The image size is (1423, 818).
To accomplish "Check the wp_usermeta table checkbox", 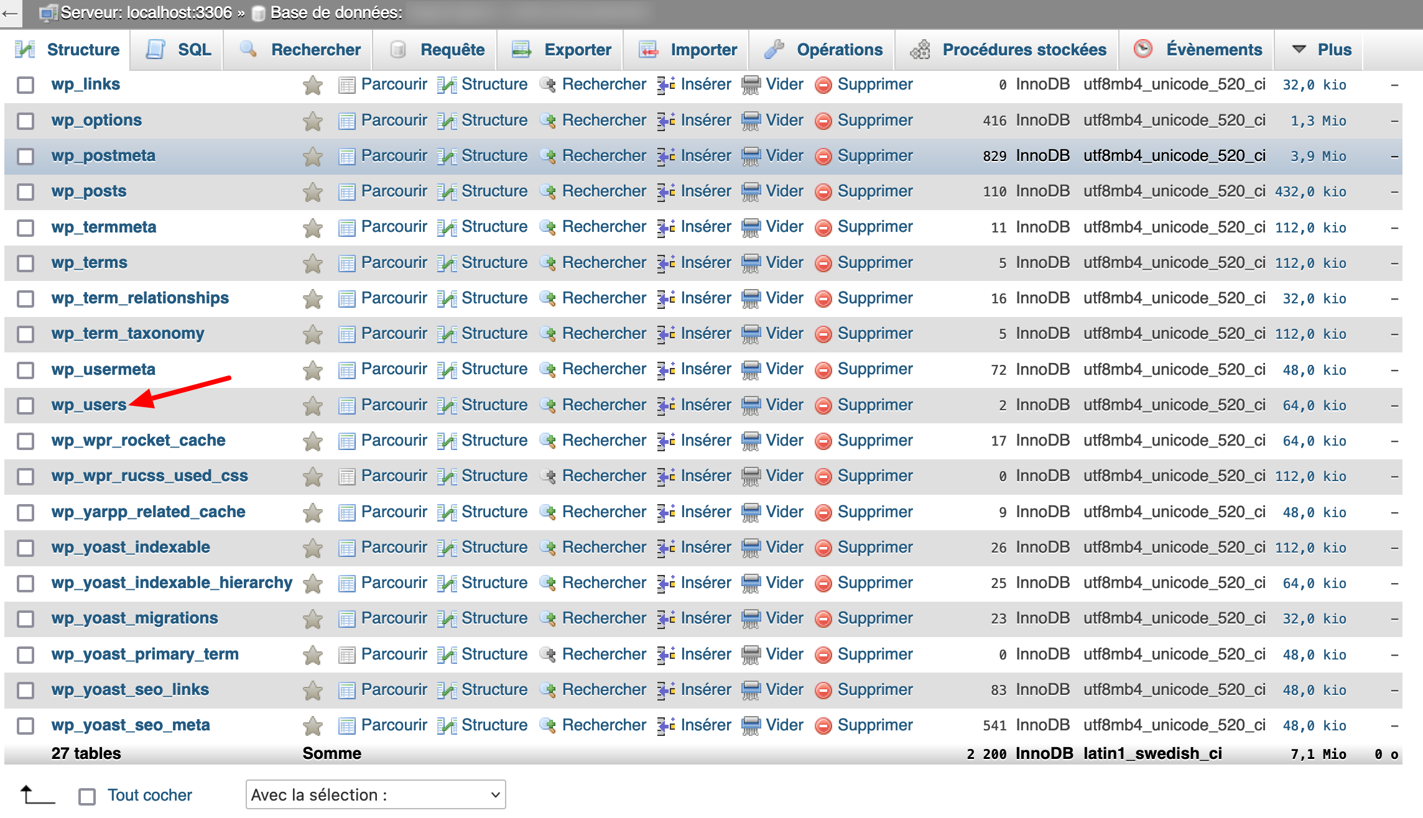I will point(25,370).
